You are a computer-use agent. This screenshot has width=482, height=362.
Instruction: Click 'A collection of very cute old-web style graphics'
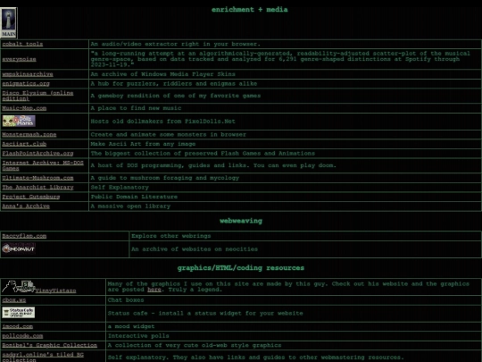point(195,345)
